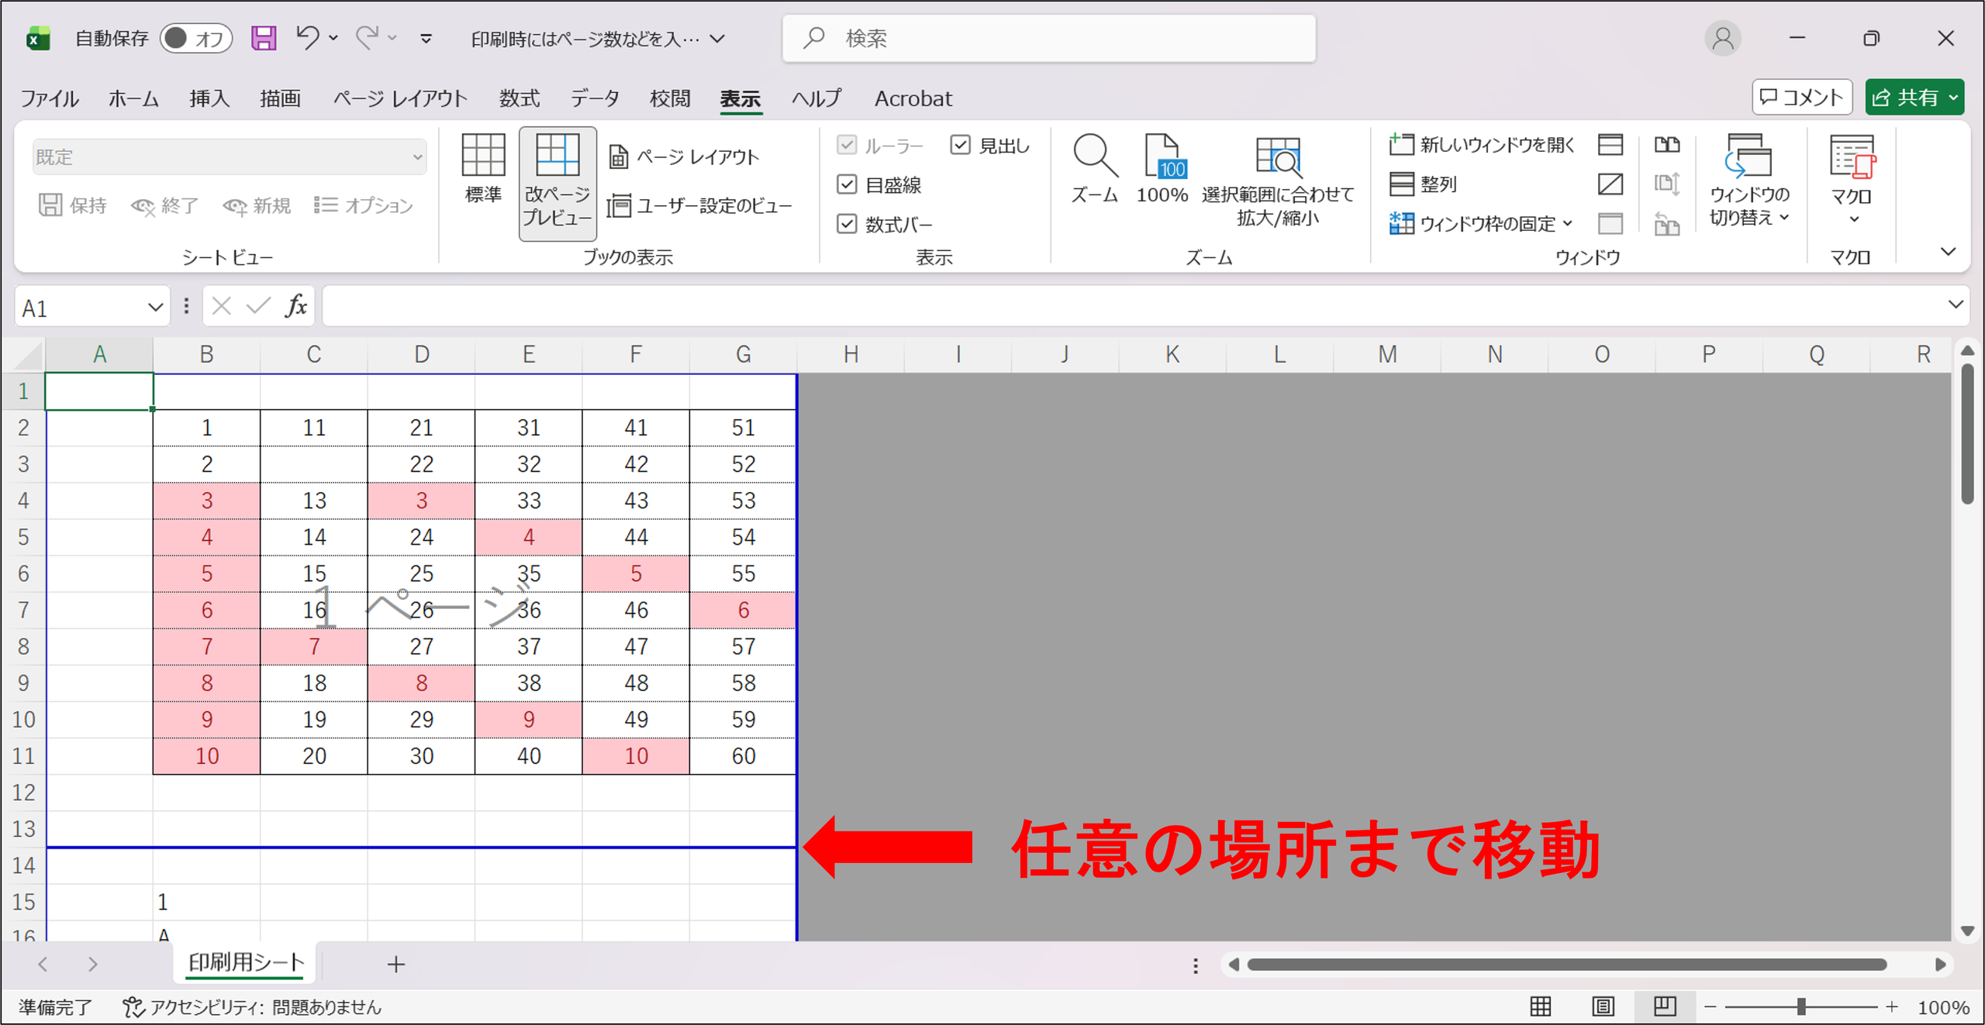The height and width of the screenshot is (1025, 1985).
Task: Switch to 標準 (Normal) view icon
Action: point(483,168)
